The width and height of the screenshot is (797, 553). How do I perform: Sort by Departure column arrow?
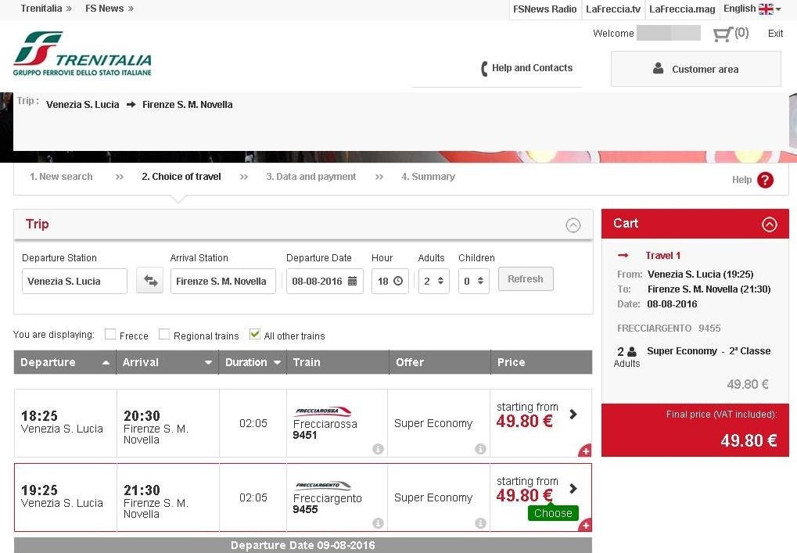pyautogui.click(x=106, y=362)
